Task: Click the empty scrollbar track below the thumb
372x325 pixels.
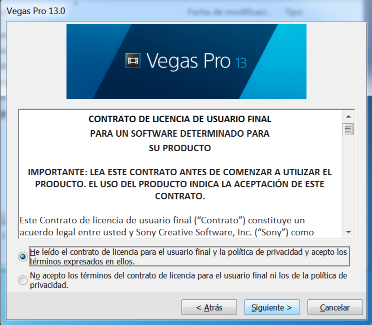Action: pos(348,181)
